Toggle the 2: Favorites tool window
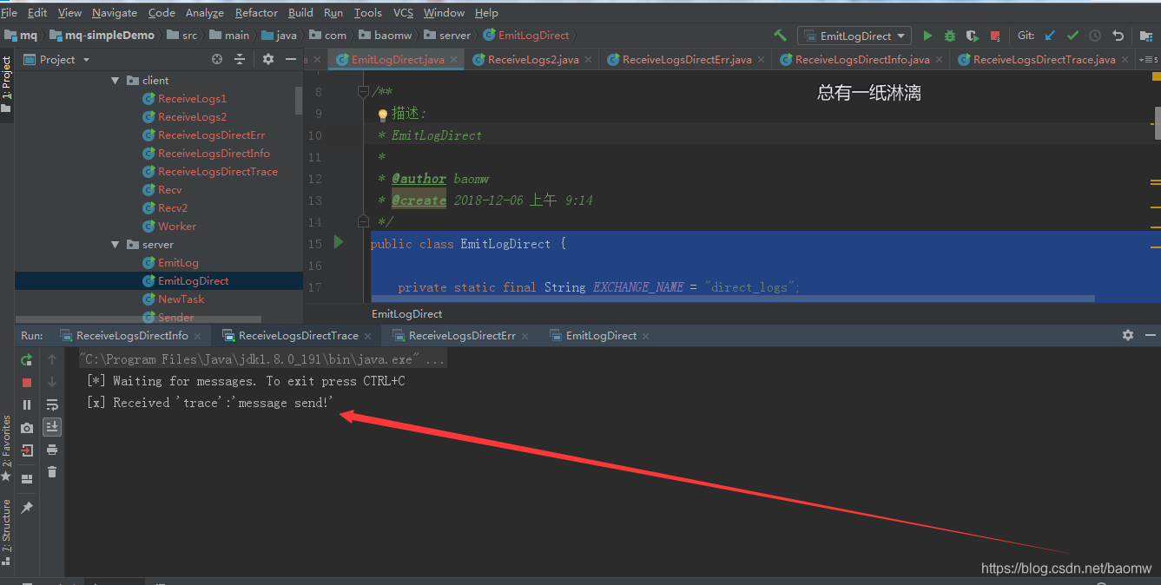Viewport: 1161px width, 585px height. tap(7, 450)
